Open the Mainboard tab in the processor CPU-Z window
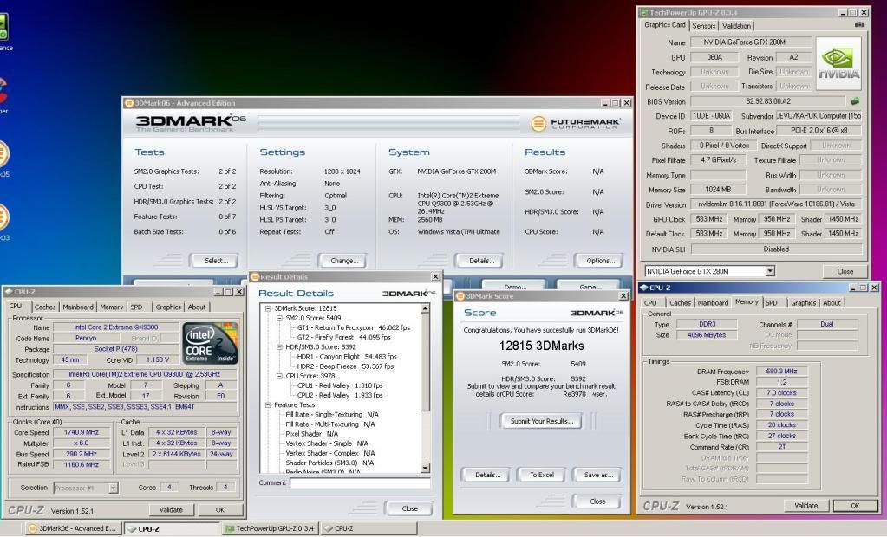This screenshot has width=887, height=537. click(x=78, y=307)
